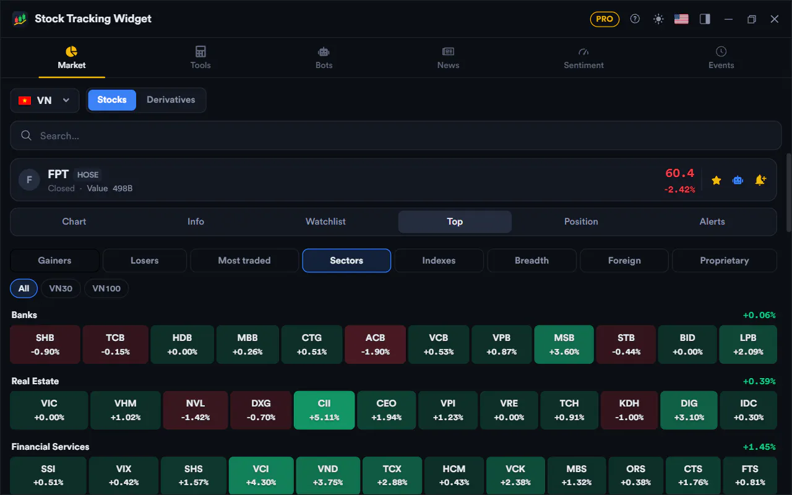
Task: Select the Stocks toggle option
Action: tap(112, 100)
